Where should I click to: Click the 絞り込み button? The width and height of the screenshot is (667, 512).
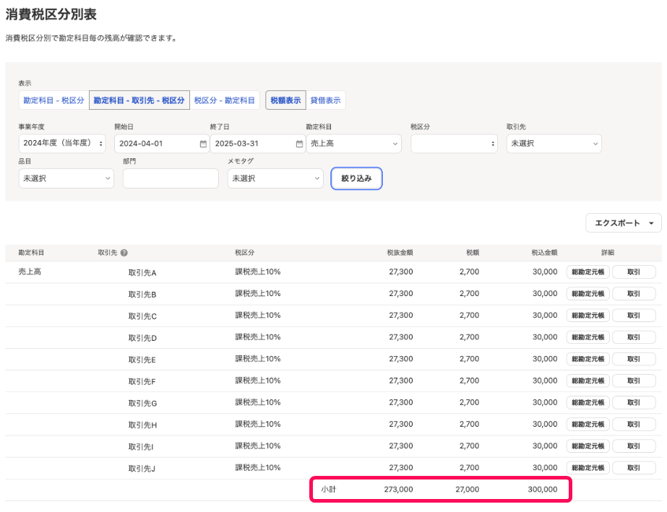click(356, 178)
